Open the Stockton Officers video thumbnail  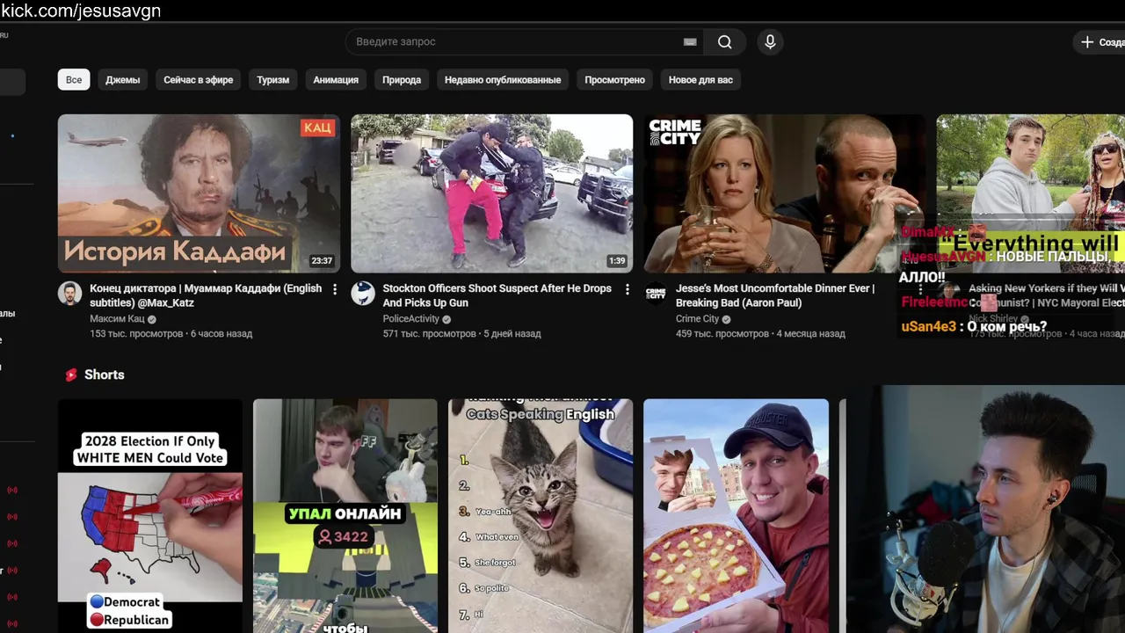point(492,193)
